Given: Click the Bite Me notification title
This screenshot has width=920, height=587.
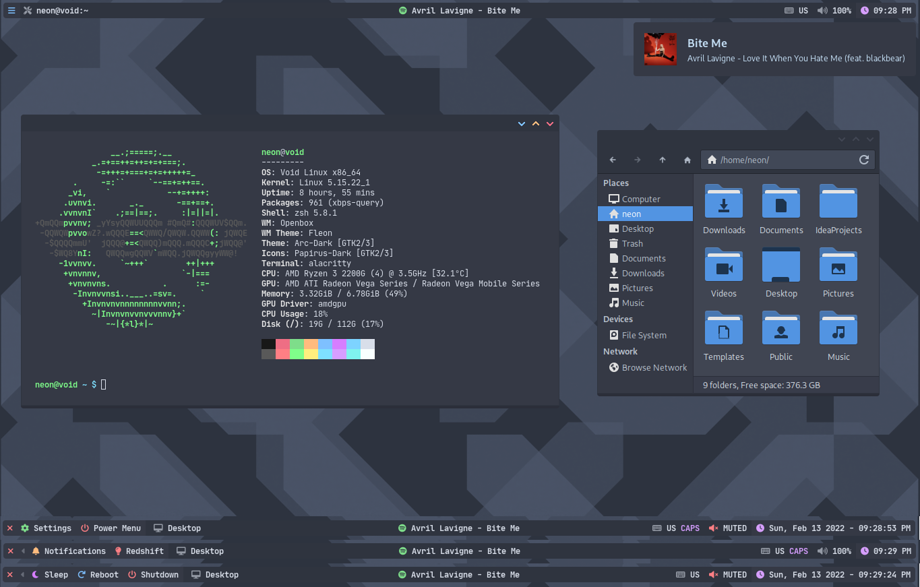Looking at the screenshot, I should click(707, 43).
